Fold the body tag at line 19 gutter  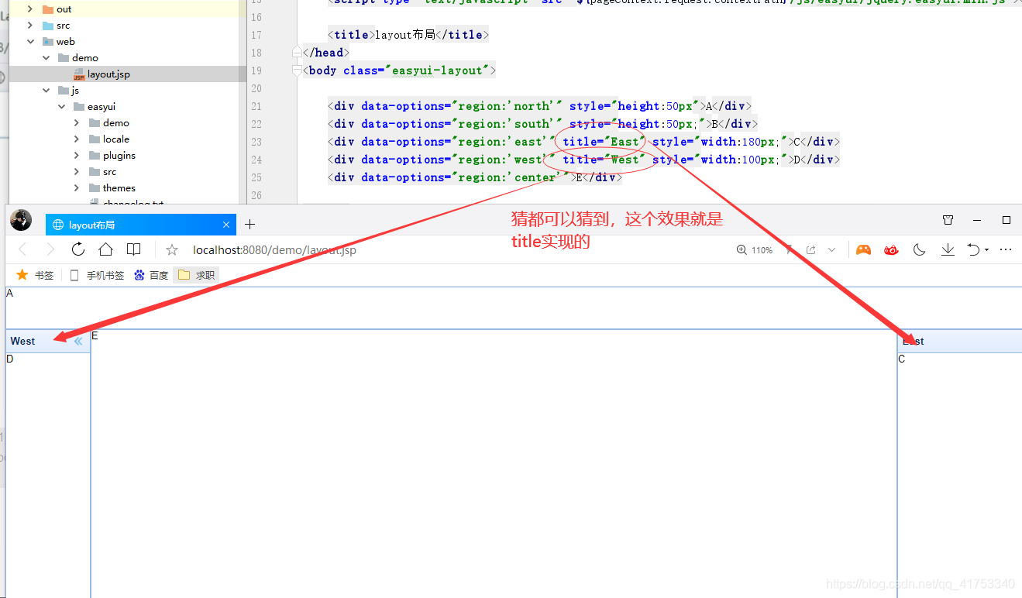297,70
